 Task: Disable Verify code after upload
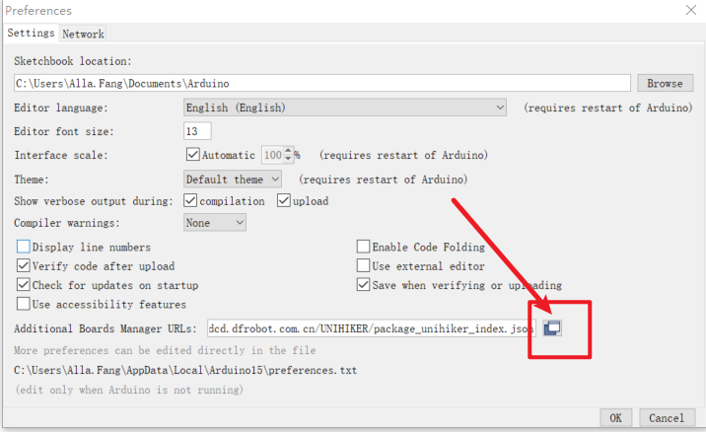tap(25, 266)
